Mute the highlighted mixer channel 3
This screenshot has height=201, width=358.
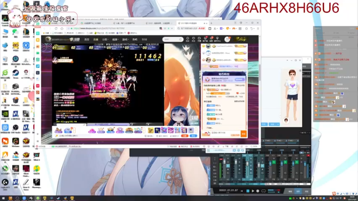(251, 159)
